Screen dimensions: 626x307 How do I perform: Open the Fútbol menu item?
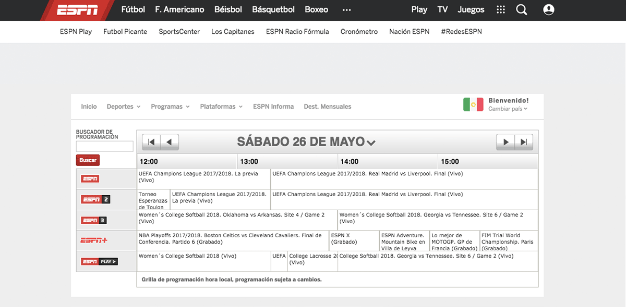[133, 10]
